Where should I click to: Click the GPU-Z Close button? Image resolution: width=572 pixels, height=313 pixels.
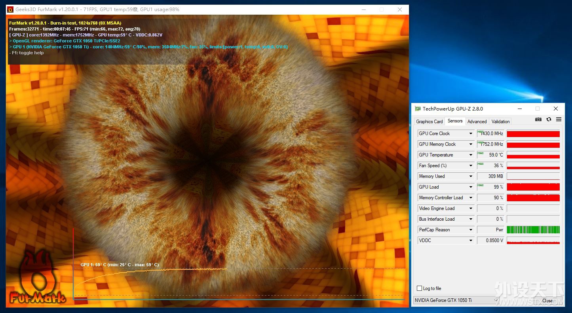pos(547,301)
